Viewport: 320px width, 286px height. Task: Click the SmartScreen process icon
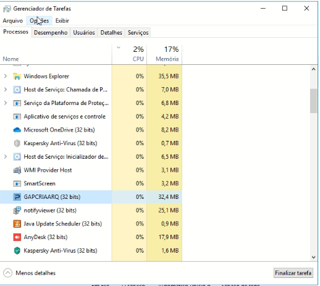pyautogui.click(x=17, y=183)
